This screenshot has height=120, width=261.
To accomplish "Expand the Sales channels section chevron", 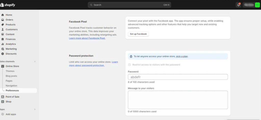I will pos(35,62).
